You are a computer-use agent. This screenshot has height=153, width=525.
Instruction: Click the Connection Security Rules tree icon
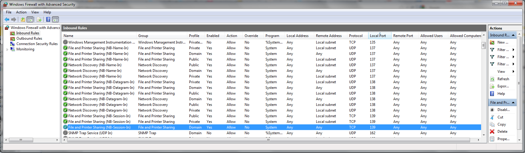pyautogui.click(x=13, y=44)
